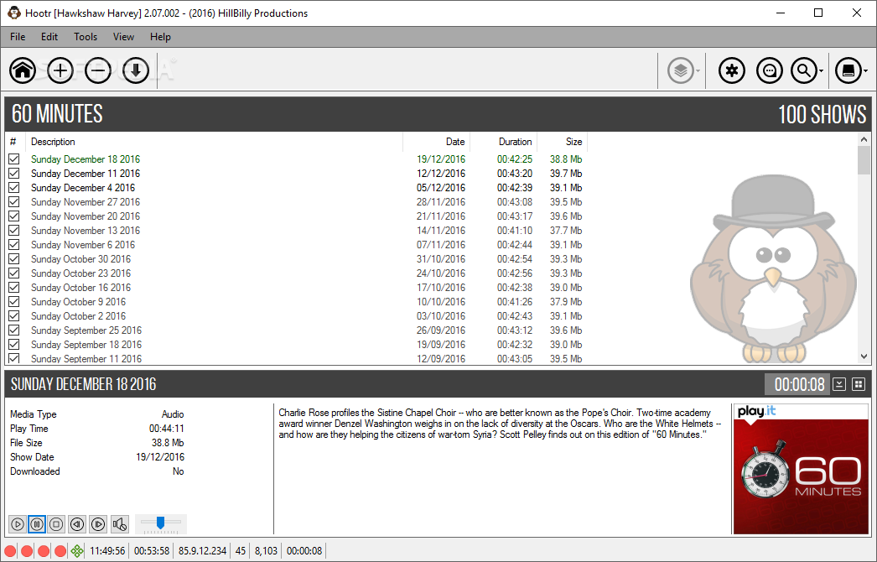Screen dimensions: 877x562
Task: Uncheck the Sunday December 11 2016 checkbox
Action: pos(14,174)
